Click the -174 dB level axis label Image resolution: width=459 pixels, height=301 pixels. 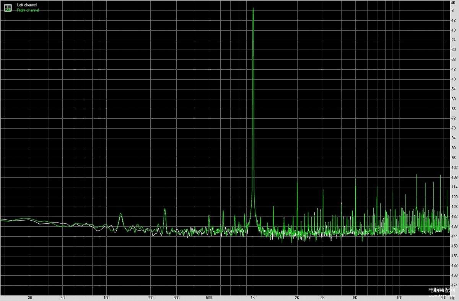coord(453,285)
